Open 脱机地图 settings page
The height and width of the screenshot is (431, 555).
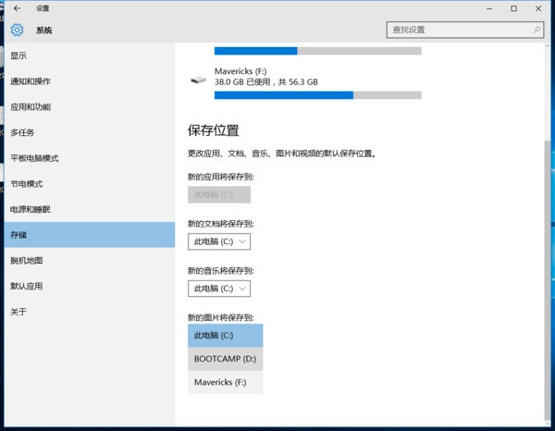click(27, 261)
